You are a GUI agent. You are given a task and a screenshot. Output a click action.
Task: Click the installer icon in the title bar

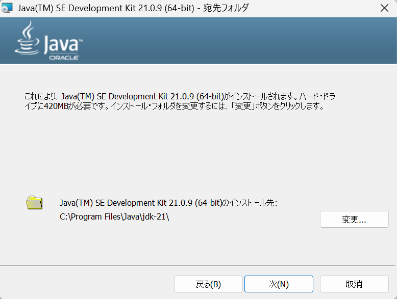pyautogui.click(x=7, y=8)
